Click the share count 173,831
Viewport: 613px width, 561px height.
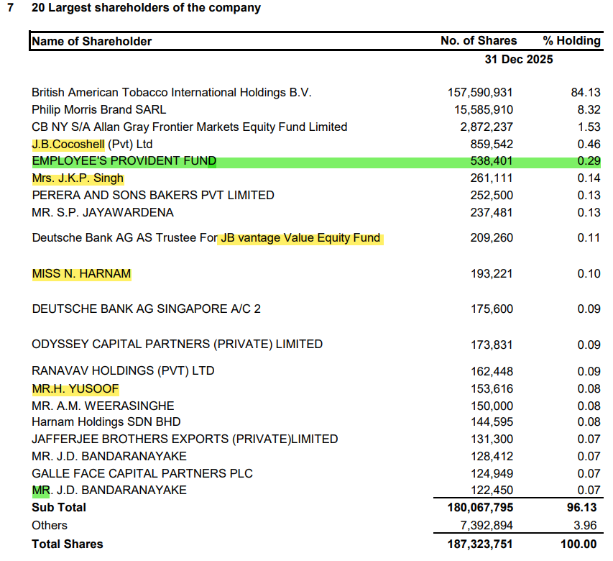[492, 345]
